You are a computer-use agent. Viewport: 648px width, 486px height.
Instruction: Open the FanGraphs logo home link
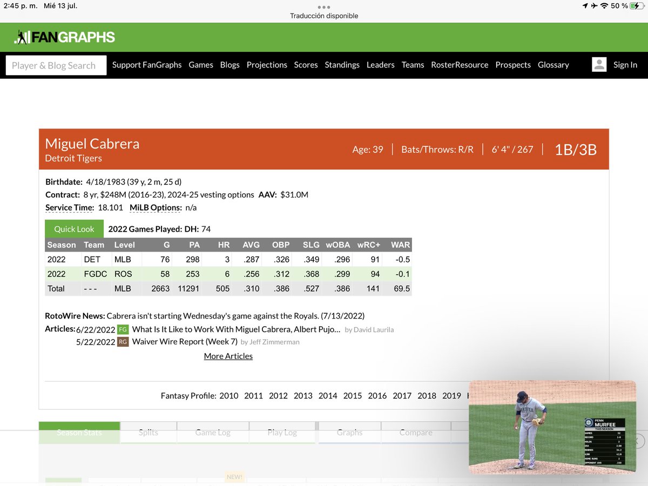point(65,37)
